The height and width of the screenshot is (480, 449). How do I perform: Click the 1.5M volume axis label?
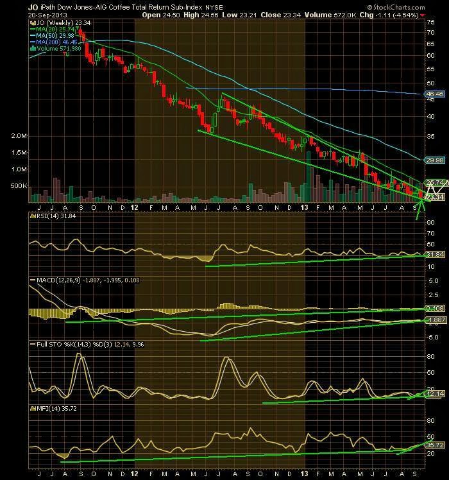[x=19, y=153]
